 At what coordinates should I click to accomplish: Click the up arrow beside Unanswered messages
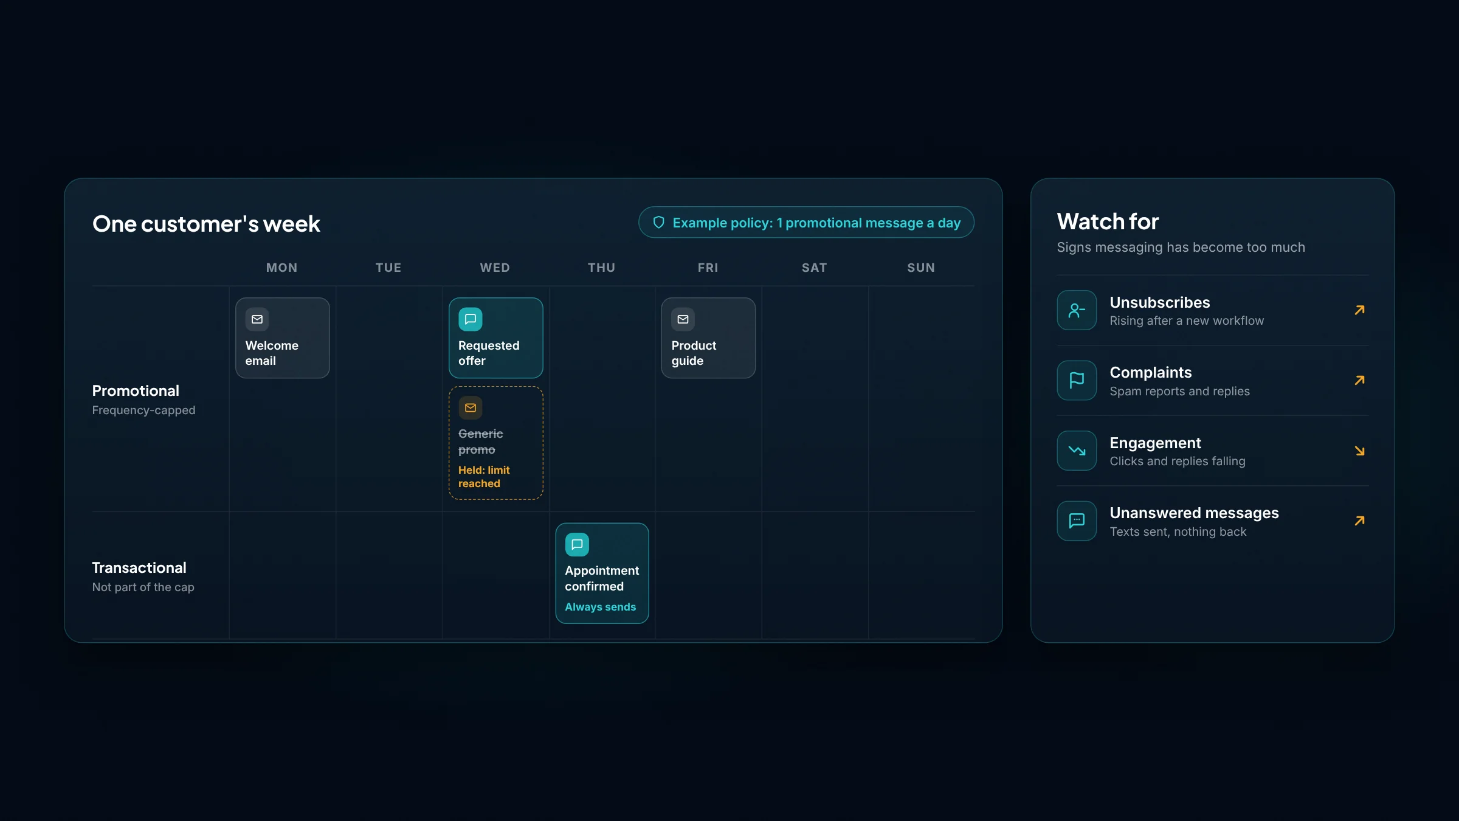(1359, 521)
